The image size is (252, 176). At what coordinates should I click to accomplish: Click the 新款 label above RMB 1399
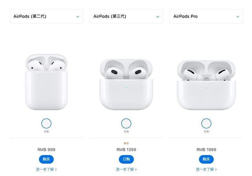point(126,143)
